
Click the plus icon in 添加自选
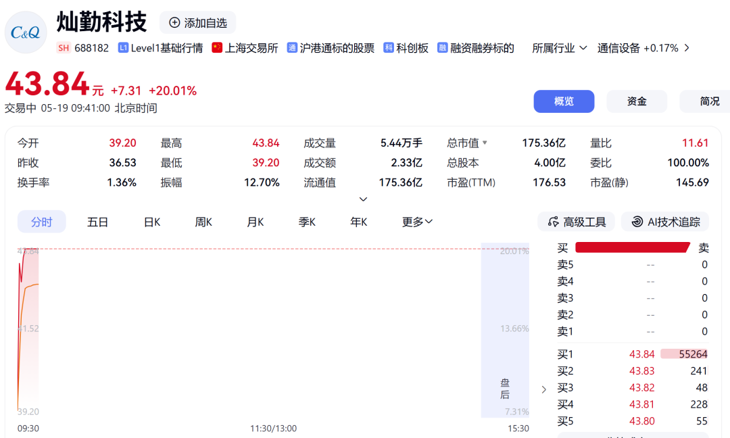tap(174, 23)
